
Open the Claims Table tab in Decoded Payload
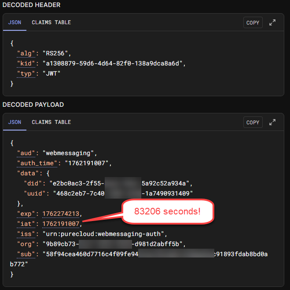click(x=51, y=122)
